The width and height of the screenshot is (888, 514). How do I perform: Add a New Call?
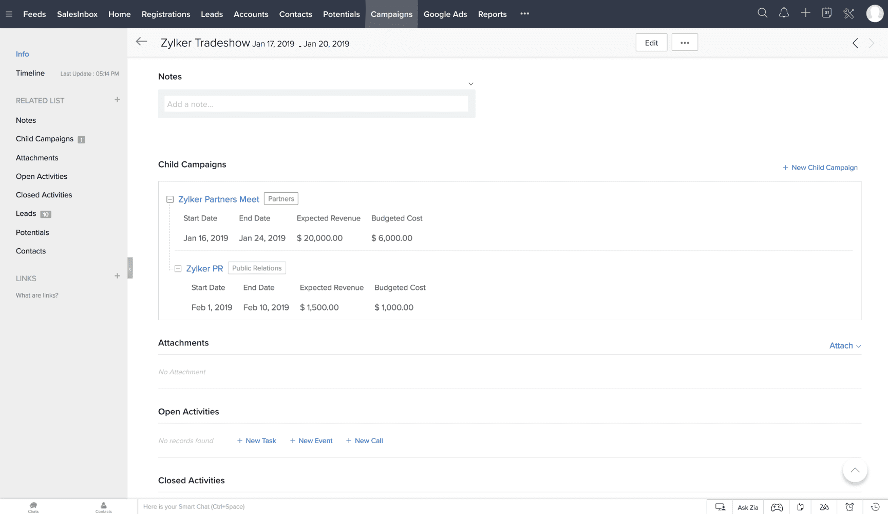(364, 441)
